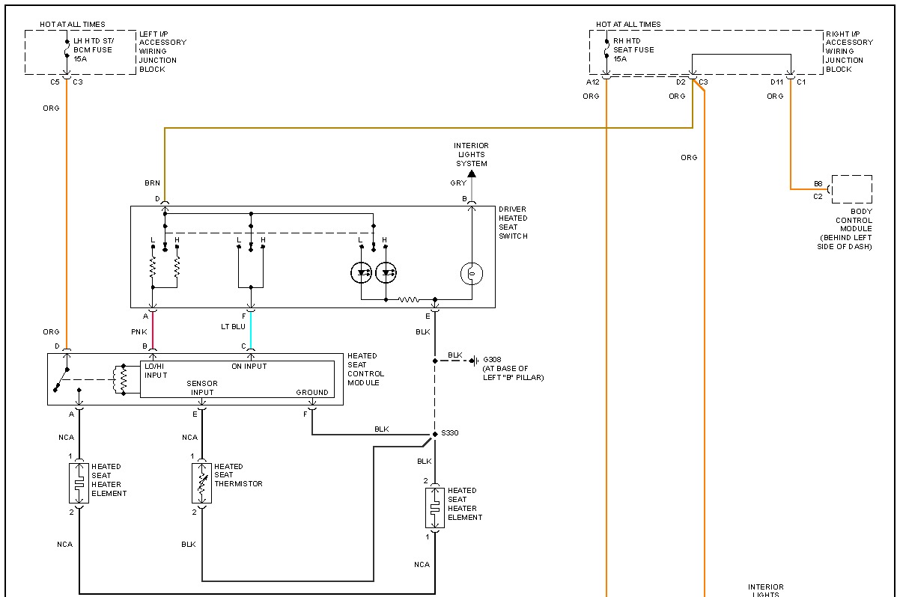Viewport: 897px width, 597px height.
Task: Click the G308 ground symbol
Action: [475, 361]
